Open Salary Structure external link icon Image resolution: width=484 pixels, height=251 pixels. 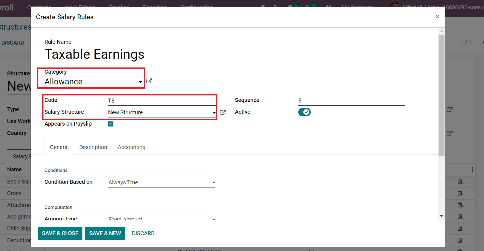coord(223,112)
